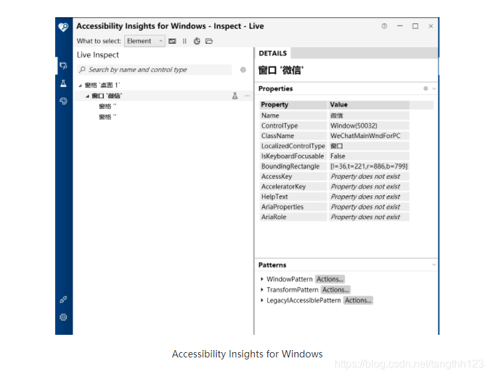Open Properties settings gear icon
490x376 pixels.
pyautogui.click(x=426, y=89)
